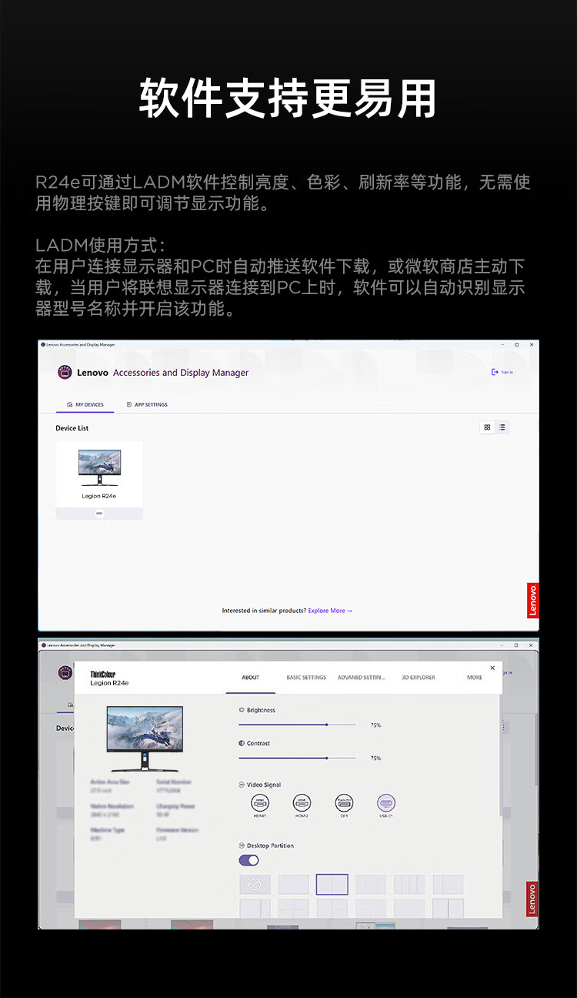The height and width of the screenshot is (998, 577).
Task: Open the 3D EXPLORER tab
Action: tap(419, 678)
